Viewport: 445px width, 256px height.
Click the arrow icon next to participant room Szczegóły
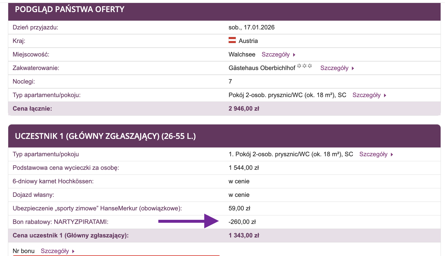click(392, 154)
